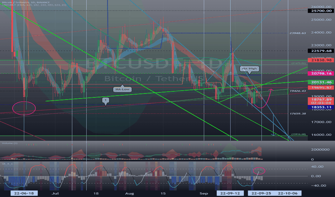Viewport: 335px width, 197px height.
Task: Select the green (21475.02) level label
Action: coord(298,63)
